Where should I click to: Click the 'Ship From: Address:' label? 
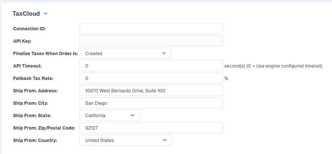click(x=35, y=91)
